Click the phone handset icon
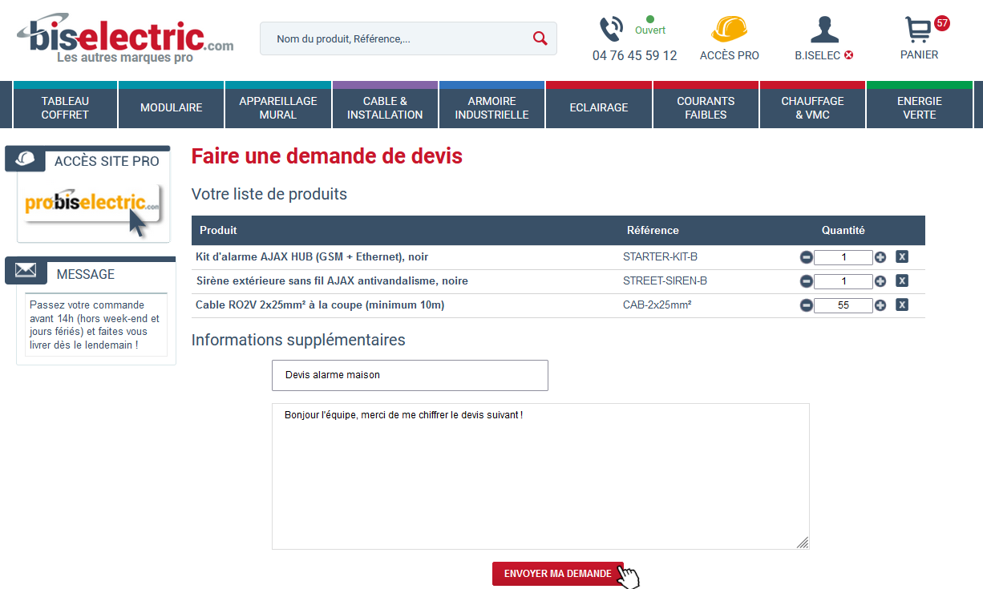Screen dimensions: 983x589 (x=611, y=30)
